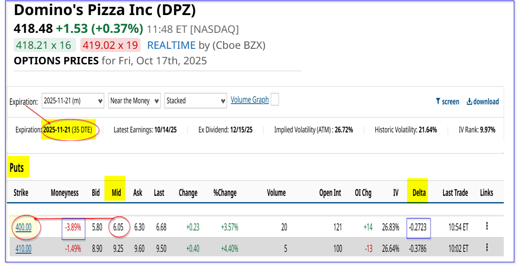Sort by Strike column header
The width and height of the screenshot is (517, 265).
21,193
